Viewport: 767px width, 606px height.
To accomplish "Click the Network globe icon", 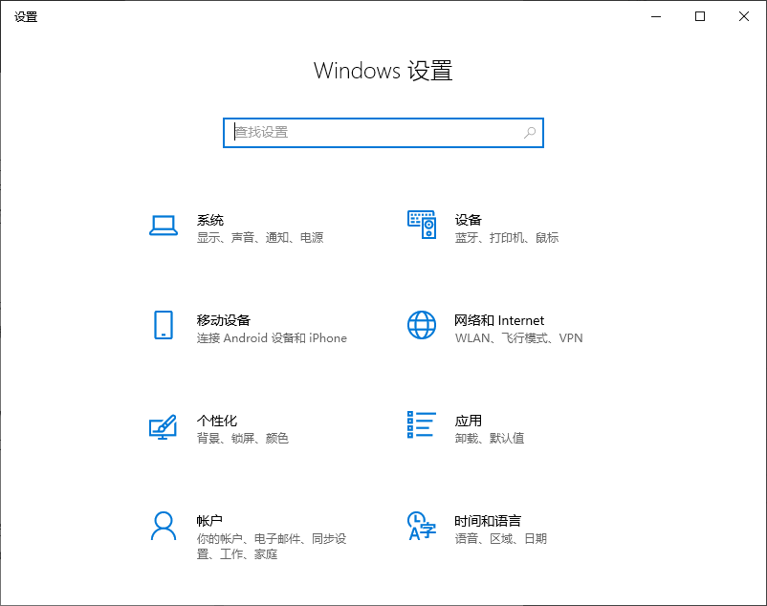I will [422, 325].
